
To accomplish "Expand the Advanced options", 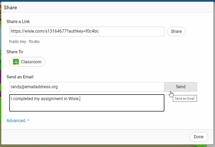I will tap(18, 121).
